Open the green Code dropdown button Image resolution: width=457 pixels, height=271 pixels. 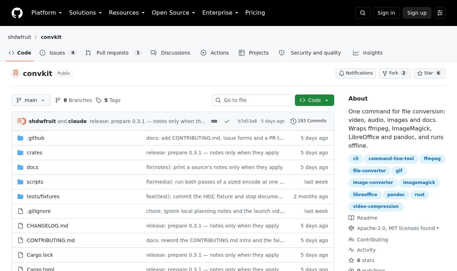pos(315,100)
